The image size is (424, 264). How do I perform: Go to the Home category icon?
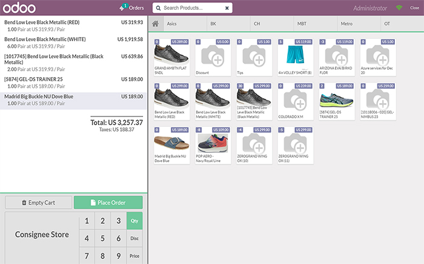(x=156, y=24)
